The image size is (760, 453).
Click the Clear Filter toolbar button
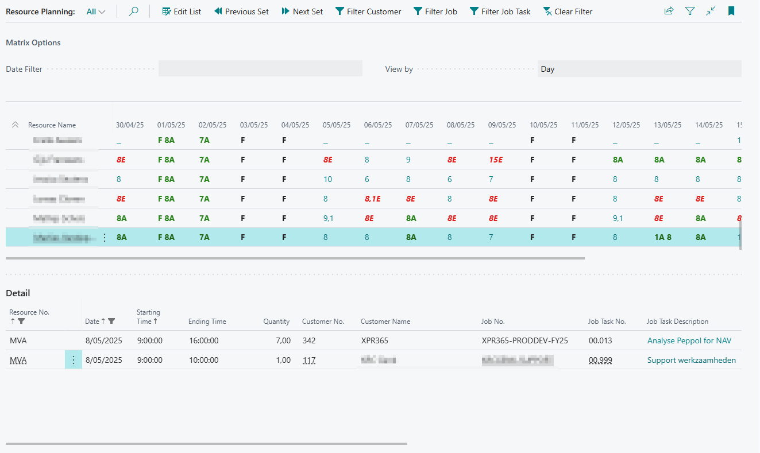pyautogui.click(x=568, y=11)
